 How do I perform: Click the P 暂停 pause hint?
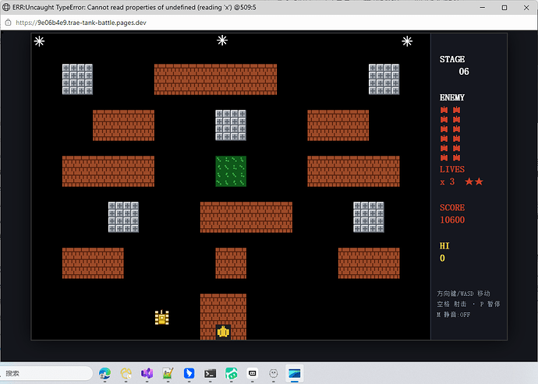click(490, 304)
